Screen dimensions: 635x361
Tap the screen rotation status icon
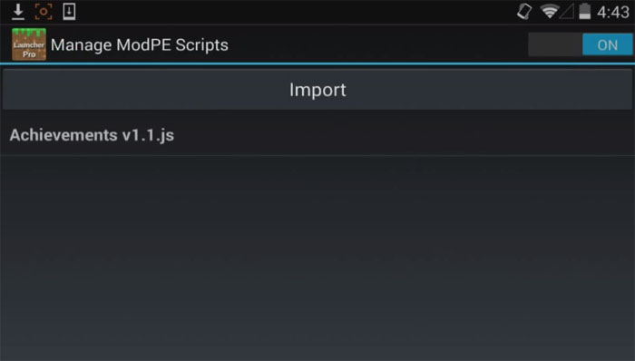tap(524, 11)
